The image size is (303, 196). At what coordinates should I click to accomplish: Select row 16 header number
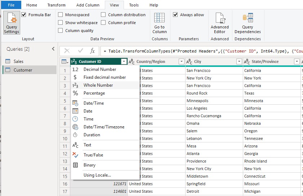[65, 184]
